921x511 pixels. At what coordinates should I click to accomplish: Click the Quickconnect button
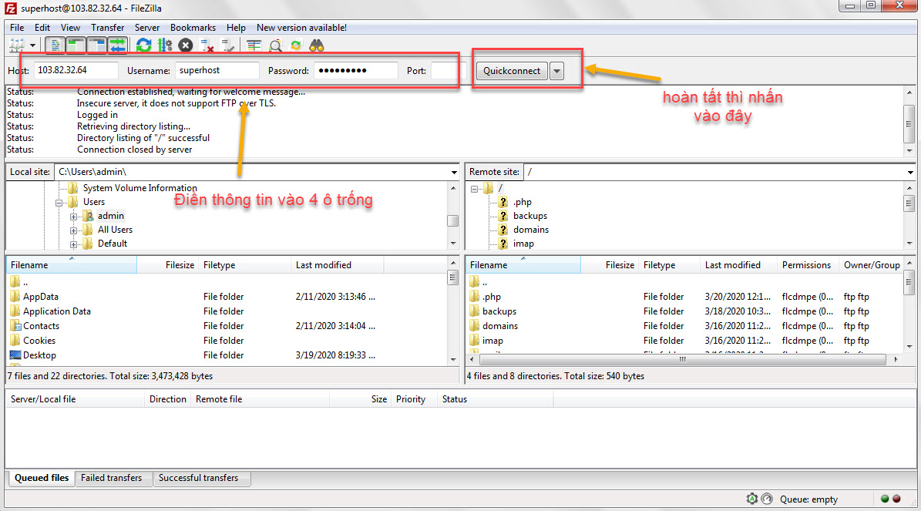point(512,71)
